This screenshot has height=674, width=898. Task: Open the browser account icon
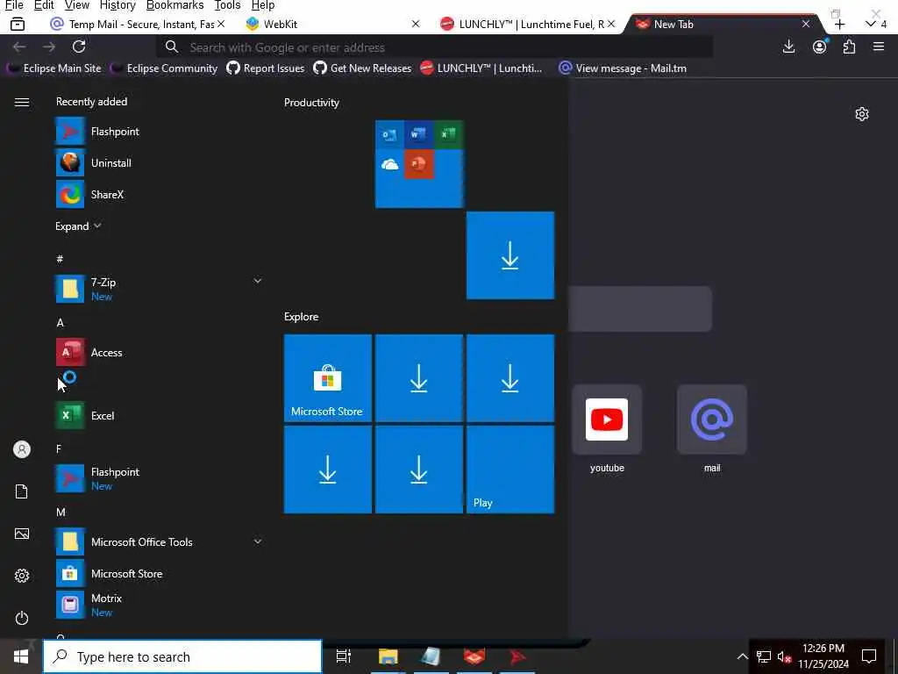click(820, 47)
